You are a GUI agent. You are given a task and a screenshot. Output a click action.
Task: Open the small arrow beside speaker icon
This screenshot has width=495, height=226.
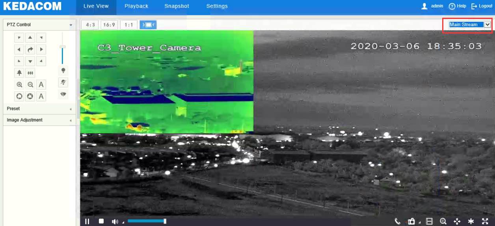pos(123,223)
